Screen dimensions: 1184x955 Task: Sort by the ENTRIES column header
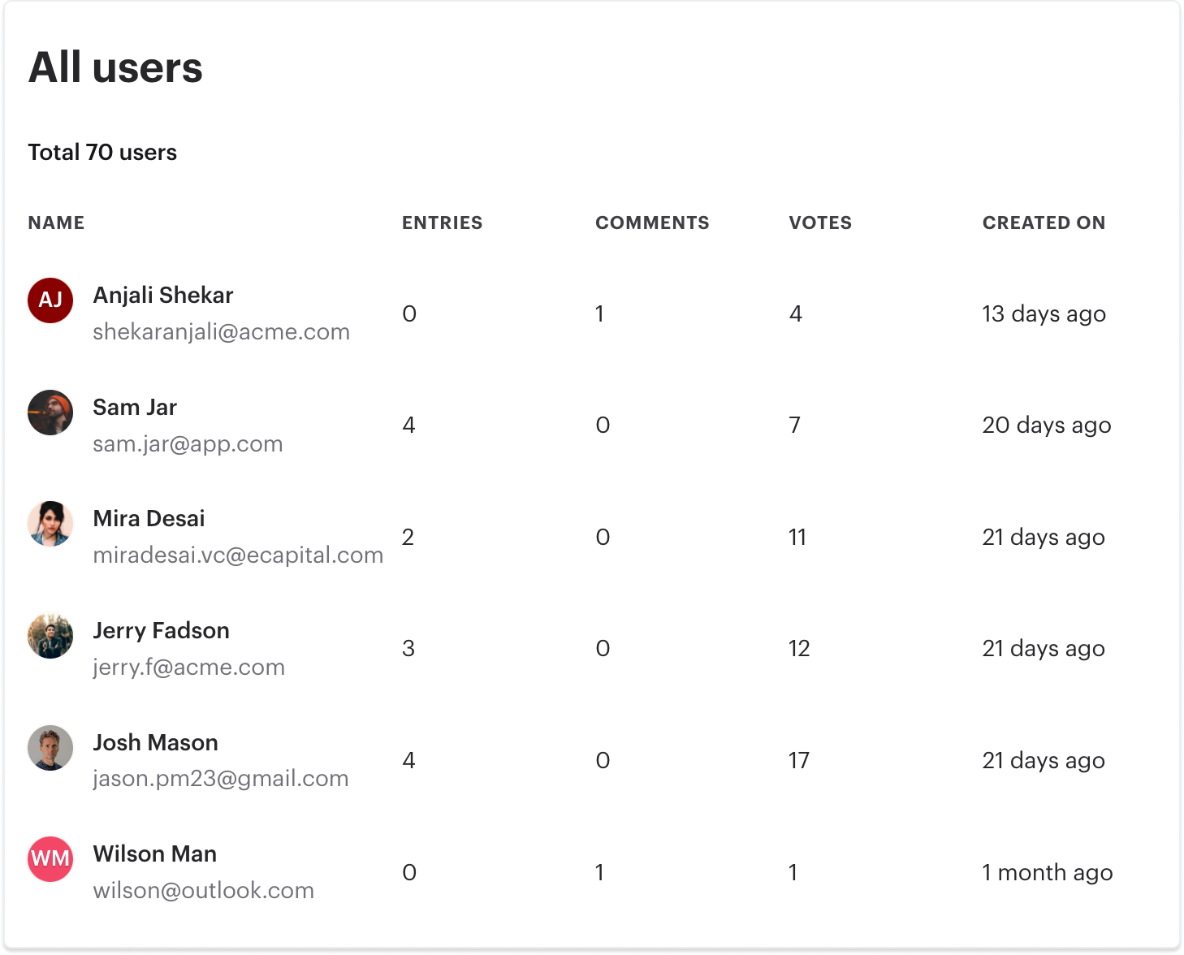click(442, 223)
